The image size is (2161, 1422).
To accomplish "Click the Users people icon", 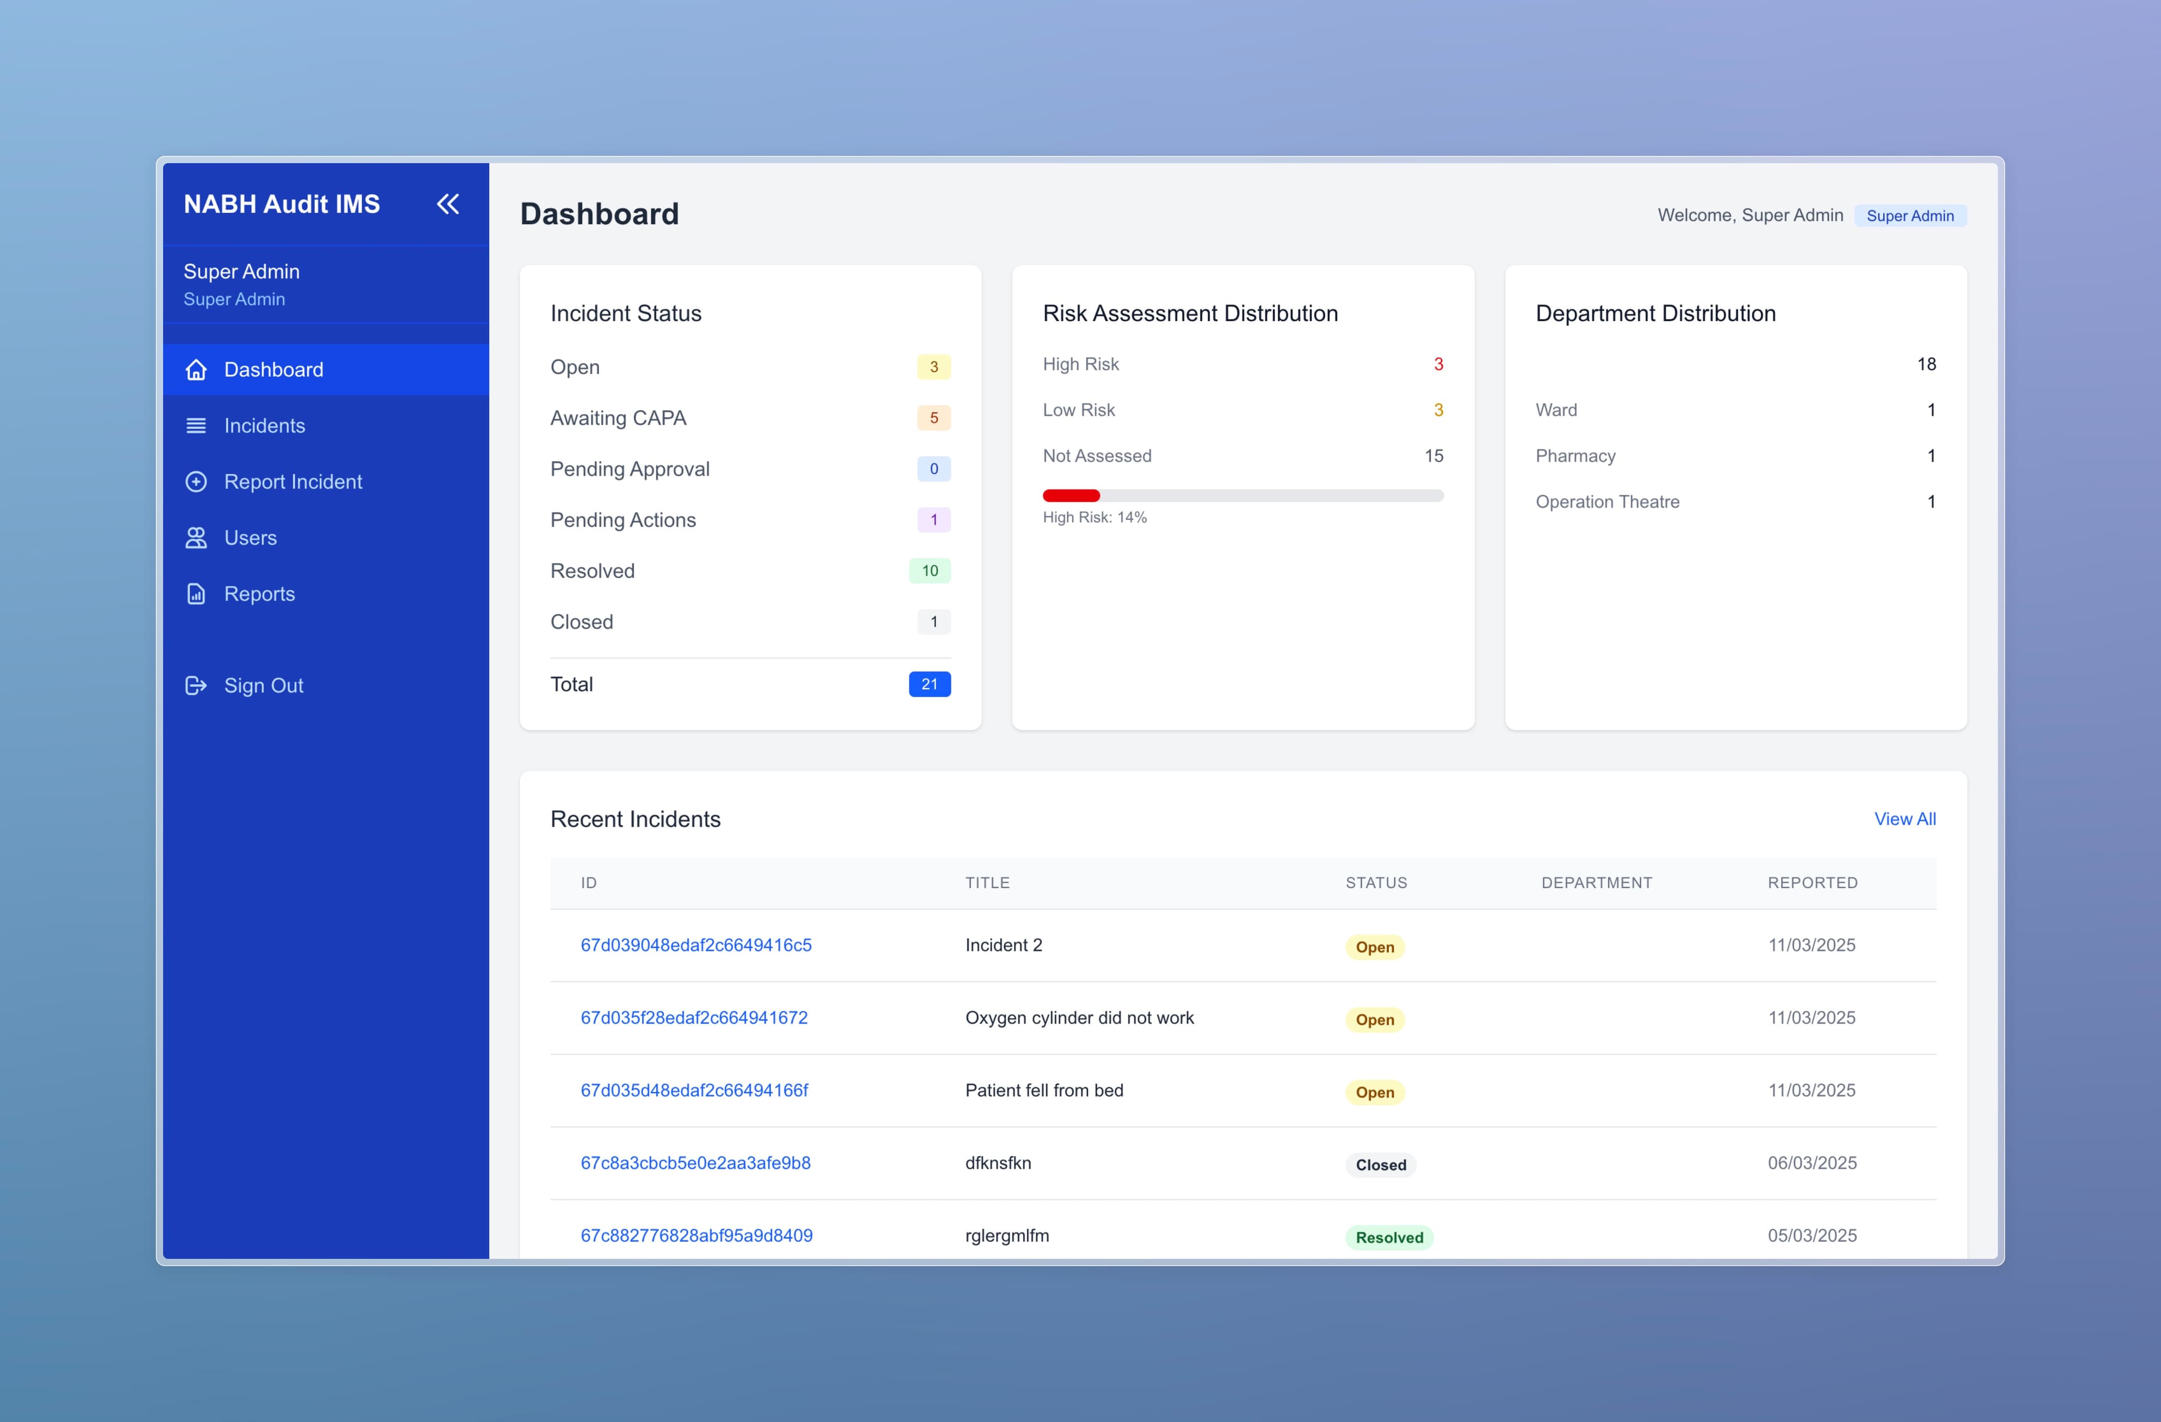I will (x=196, y=537).
